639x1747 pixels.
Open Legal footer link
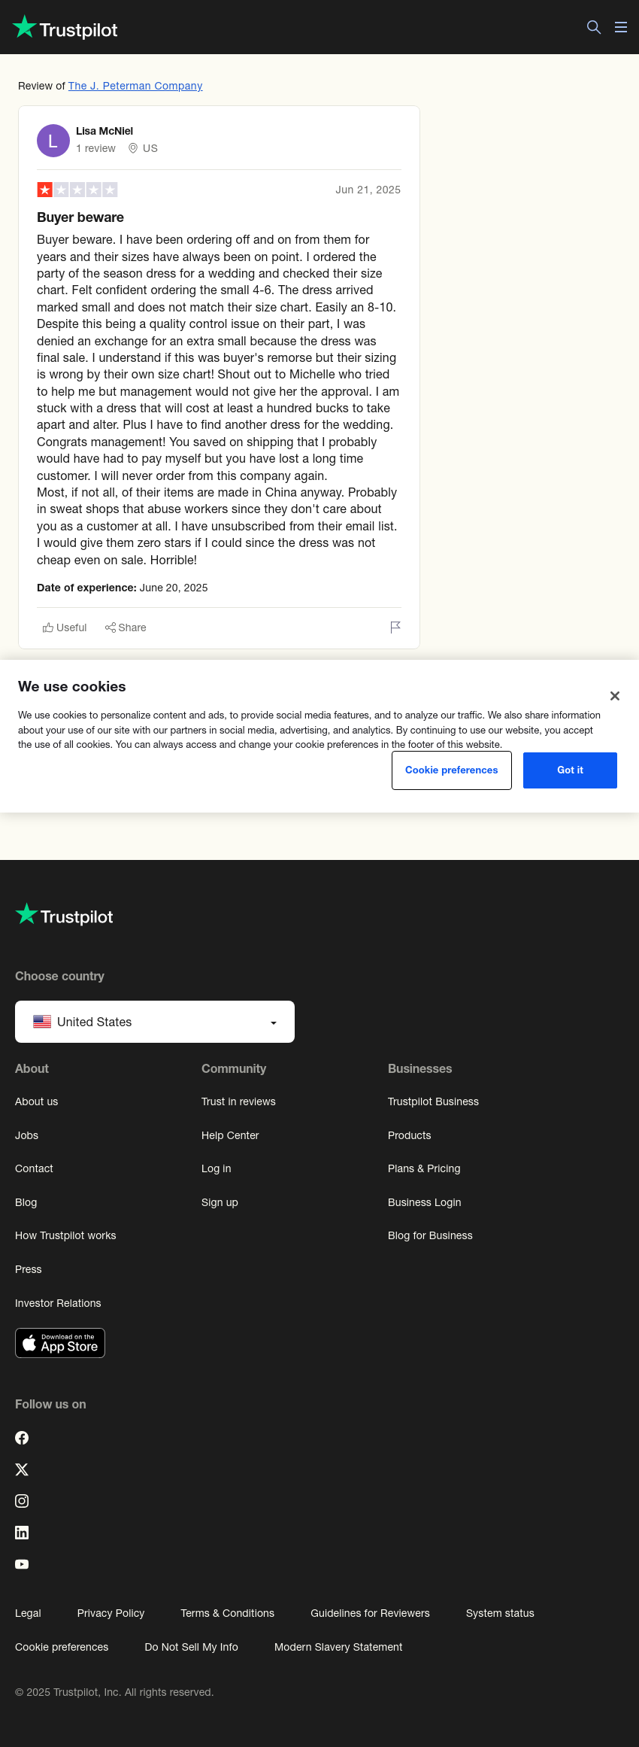(x=28, y=1613)
